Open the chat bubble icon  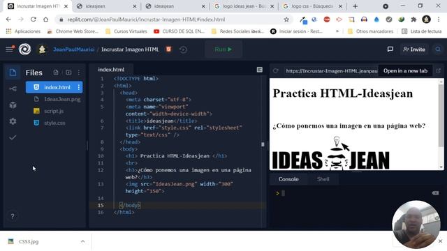coord(390,50)
